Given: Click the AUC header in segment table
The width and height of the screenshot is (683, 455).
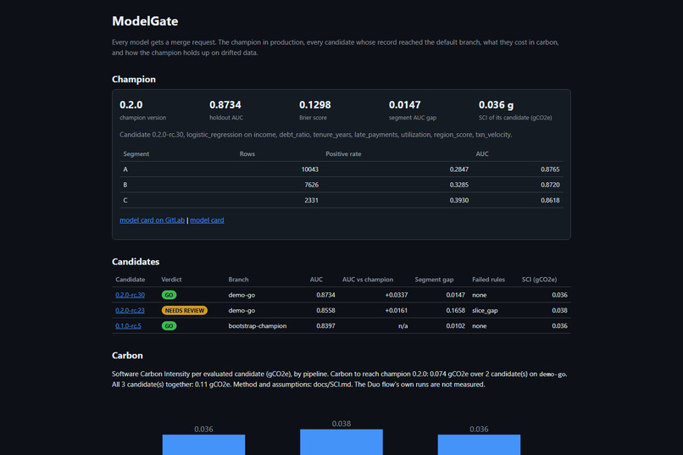Looking at the screenshot, I should (482, 153).
